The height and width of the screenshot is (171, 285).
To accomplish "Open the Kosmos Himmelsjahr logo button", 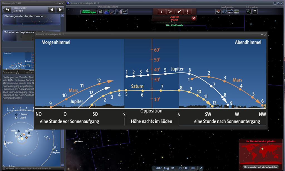I will [89, 12].
